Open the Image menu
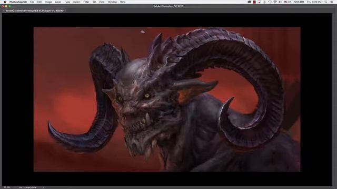Image resolution: width=337 pixels, height=189 pixels. pos(48,2)
